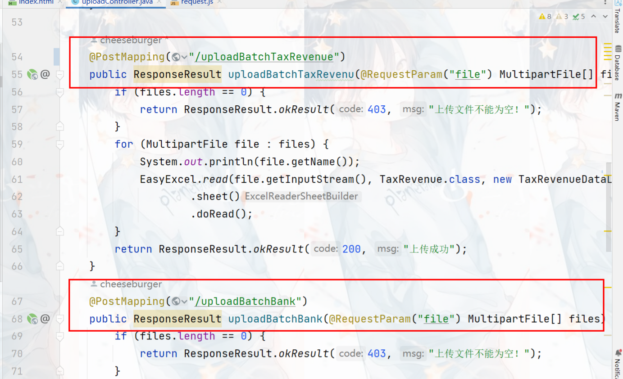Close the index.html editor tab
Screen dimensions: 623x379
[60, 2]
